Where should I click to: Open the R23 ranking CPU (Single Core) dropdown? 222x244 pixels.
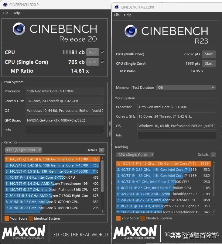(x=135, y=155)
